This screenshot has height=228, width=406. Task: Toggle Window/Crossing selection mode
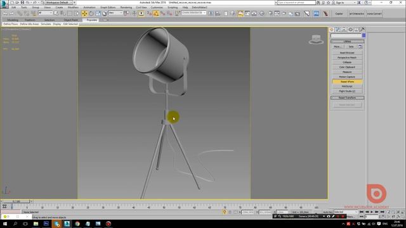(76, 13)
